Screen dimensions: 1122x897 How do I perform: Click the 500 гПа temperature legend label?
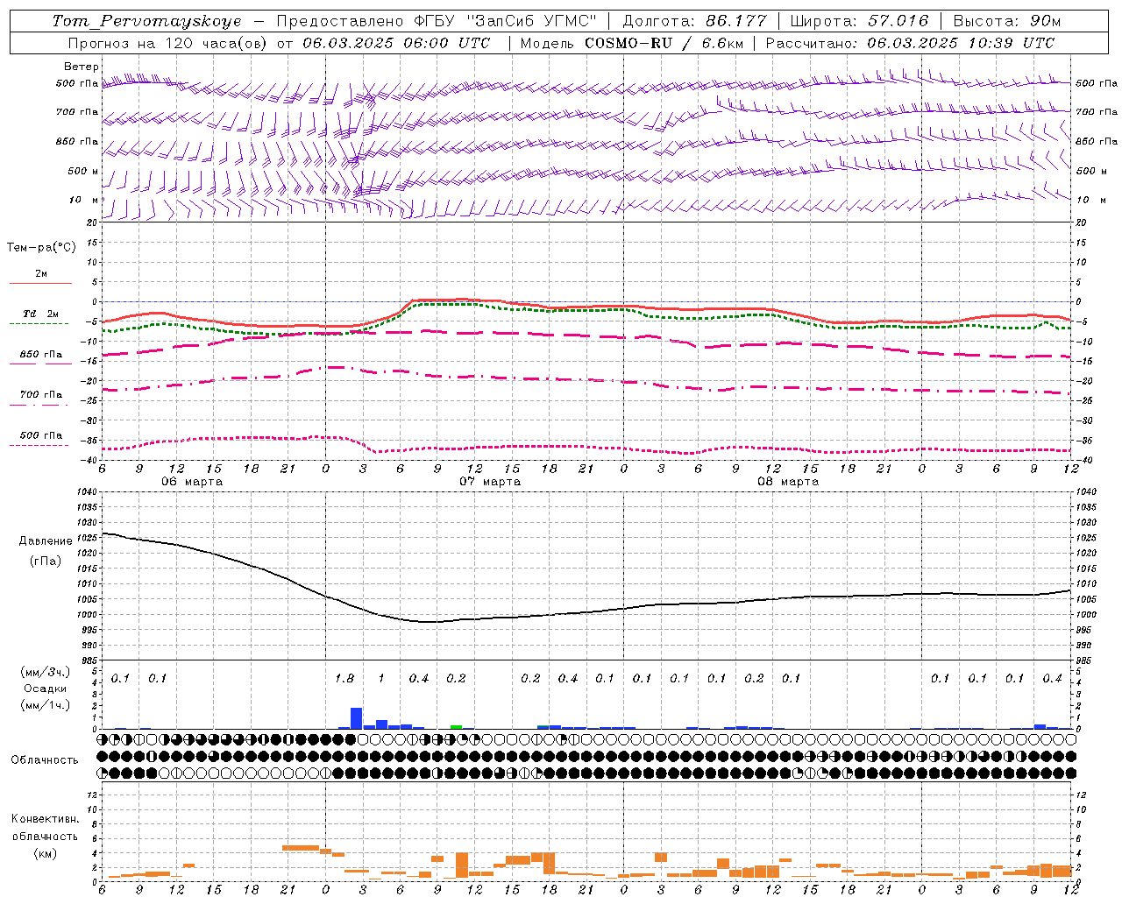click(41, 435)
